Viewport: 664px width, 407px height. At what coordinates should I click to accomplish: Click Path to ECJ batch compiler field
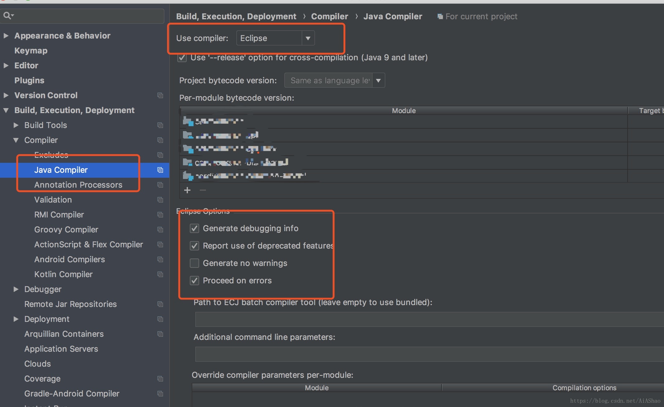click(x=429, y=319)
